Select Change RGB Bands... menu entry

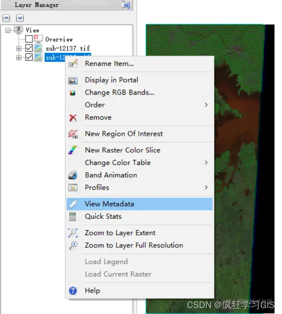[139, 92]
